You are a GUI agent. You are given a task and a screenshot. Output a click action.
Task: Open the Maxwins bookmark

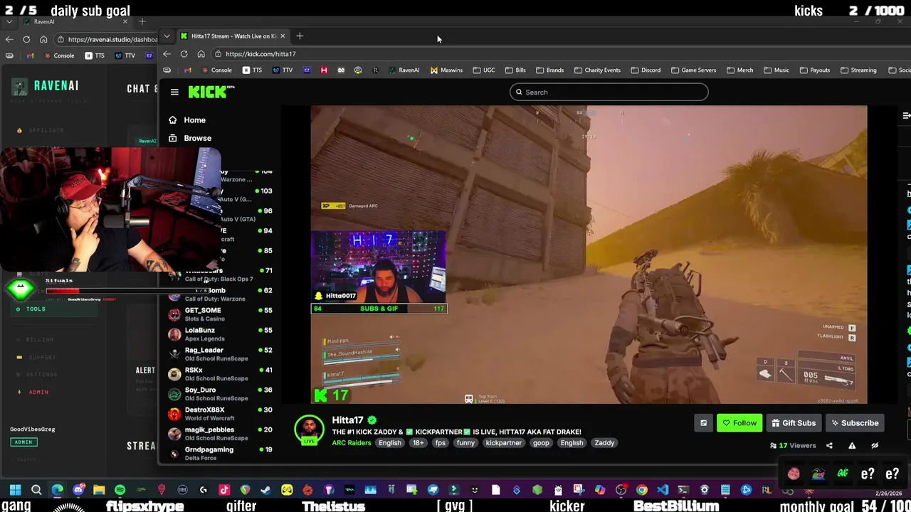pos(446,70)
